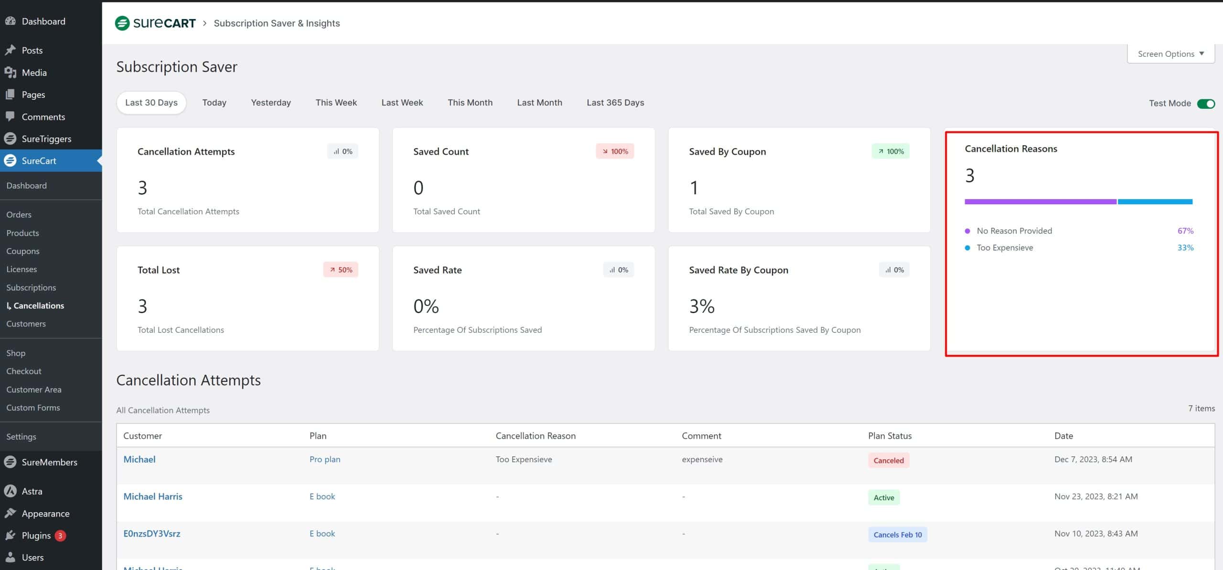The height and width of the screenshot is (570, 1223).
Task: Click the breadcrumb chevron after SureCart
Action: [204, 23]
